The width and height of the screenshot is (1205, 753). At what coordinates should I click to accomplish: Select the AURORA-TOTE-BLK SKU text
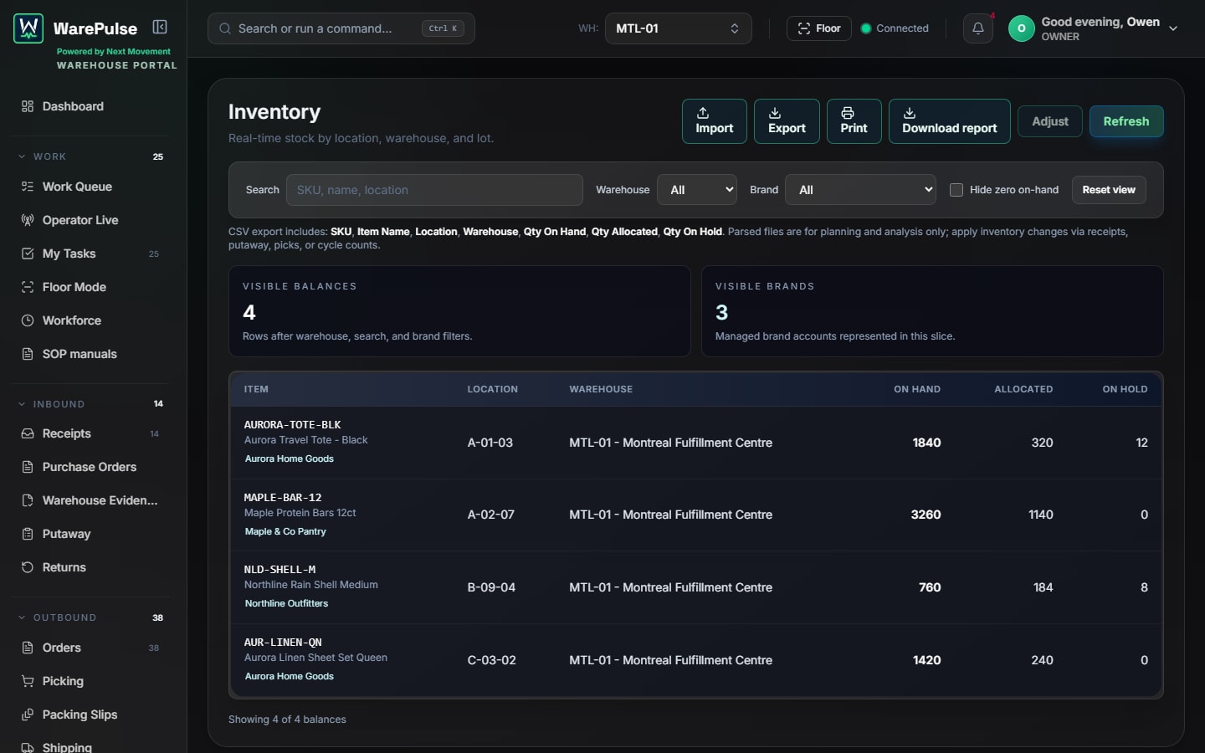pos(293,425)
